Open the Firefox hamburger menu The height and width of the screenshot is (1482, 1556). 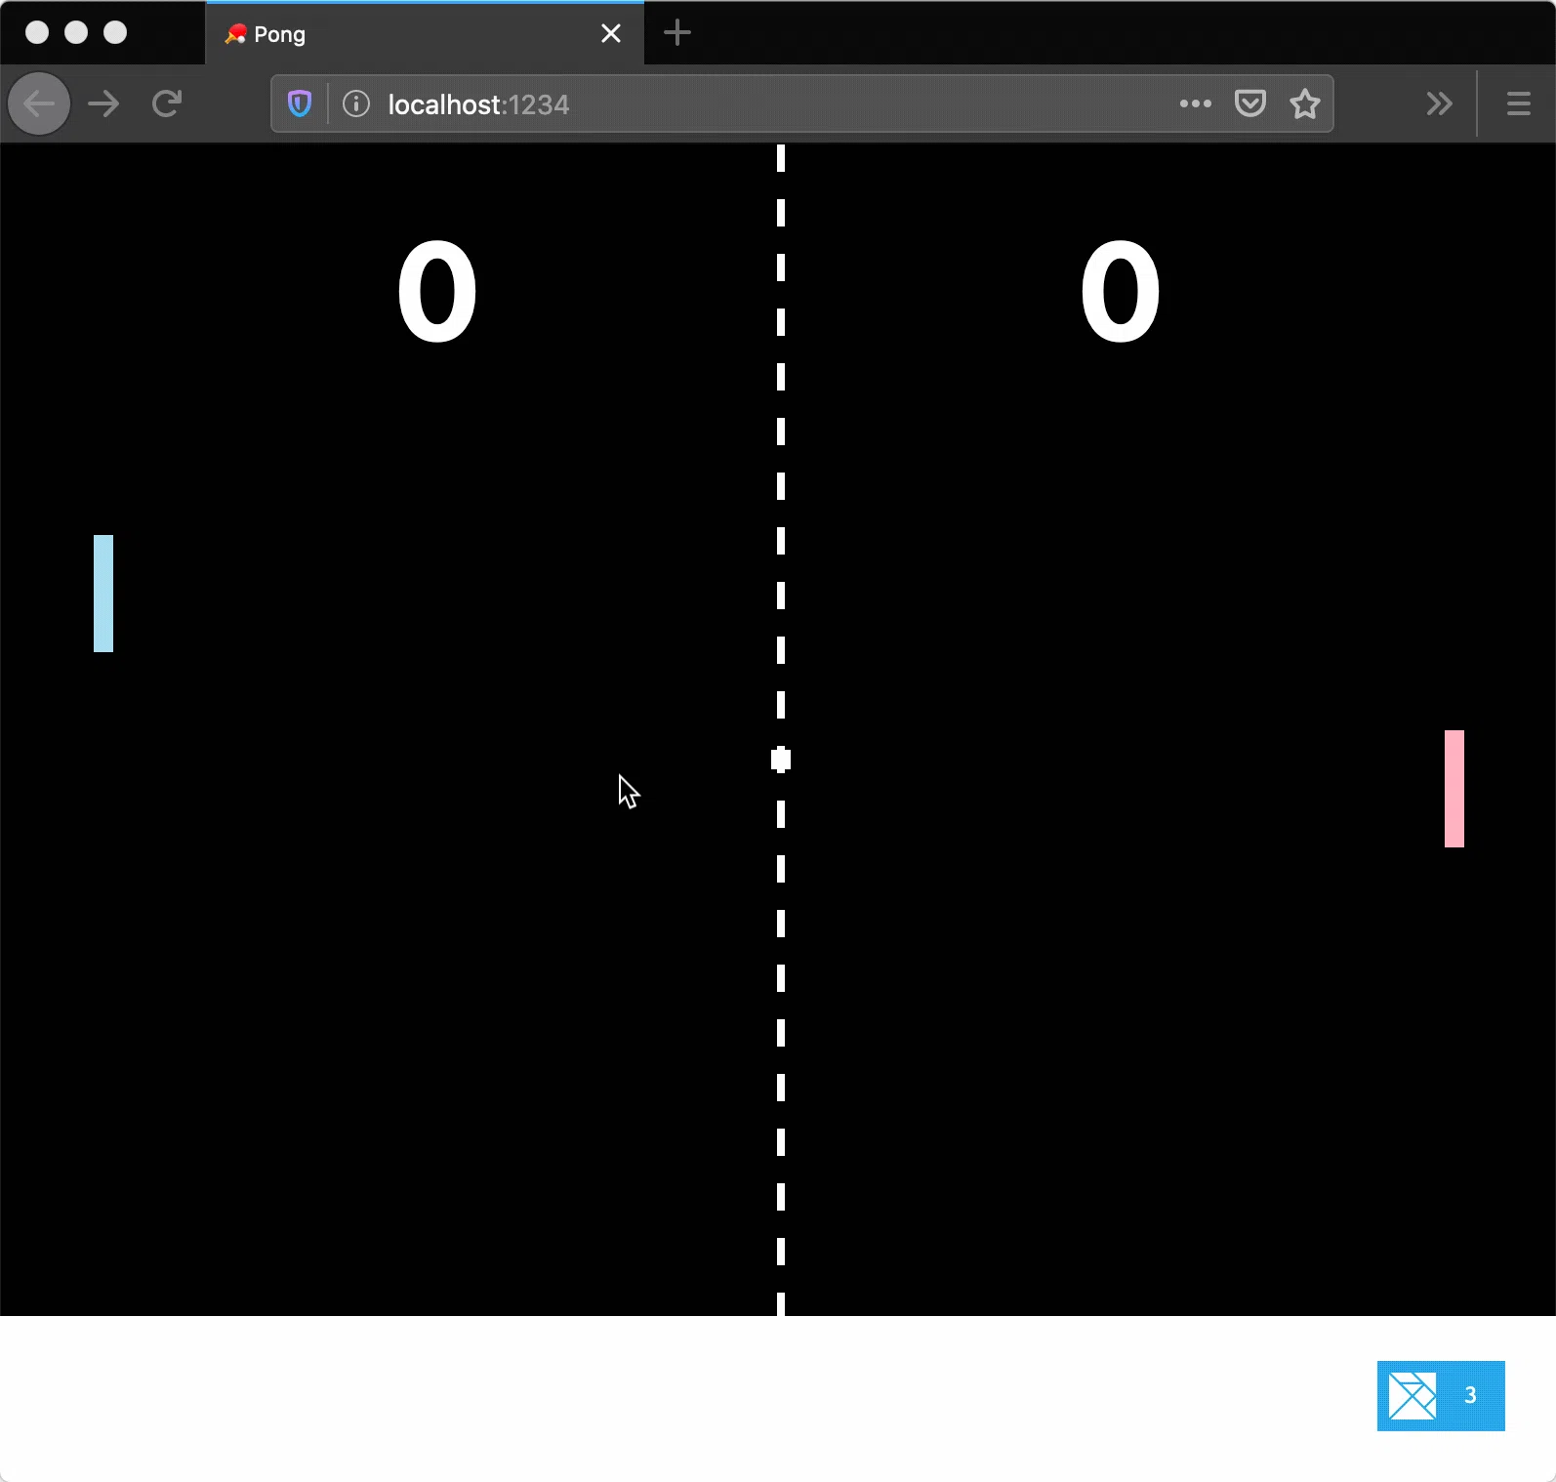pos(1518,103)
